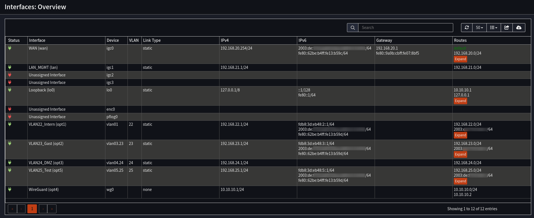
Task: Click the export share icon
Action: [x=507, y=28]
